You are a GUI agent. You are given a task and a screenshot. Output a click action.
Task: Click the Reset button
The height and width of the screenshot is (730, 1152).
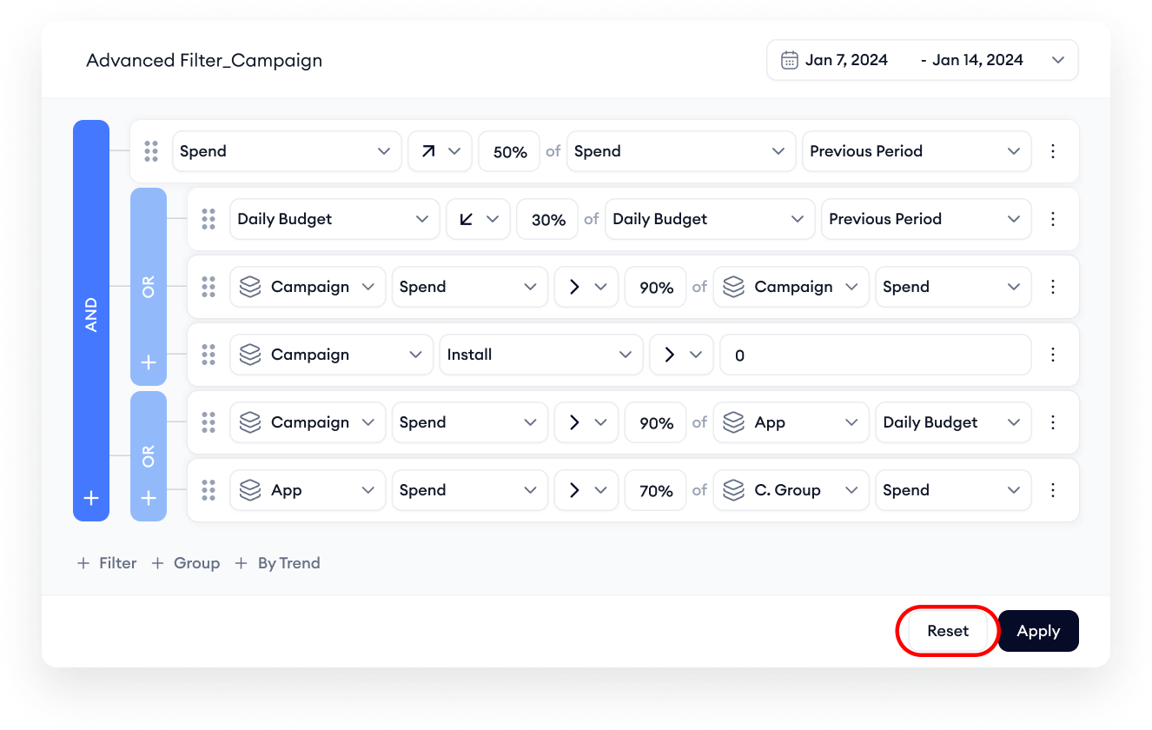(x=947, y=631)
